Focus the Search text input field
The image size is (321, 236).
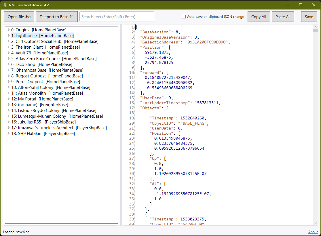[x=117, y=17]
